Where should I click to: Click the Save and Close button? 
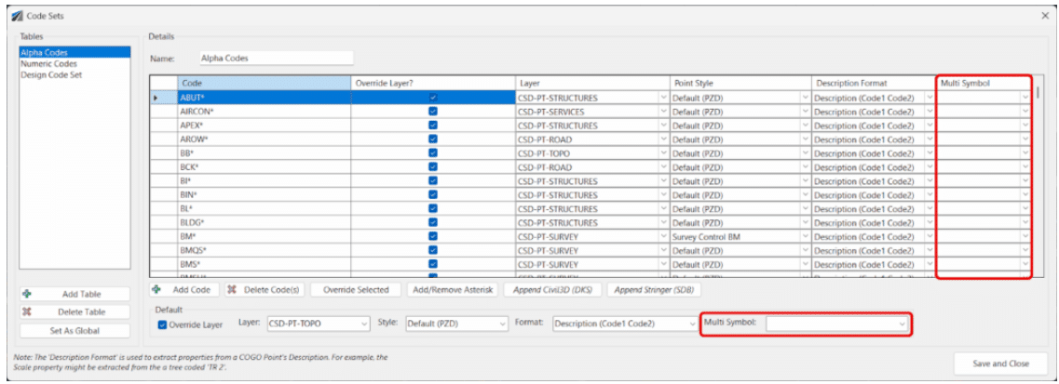1001,364
